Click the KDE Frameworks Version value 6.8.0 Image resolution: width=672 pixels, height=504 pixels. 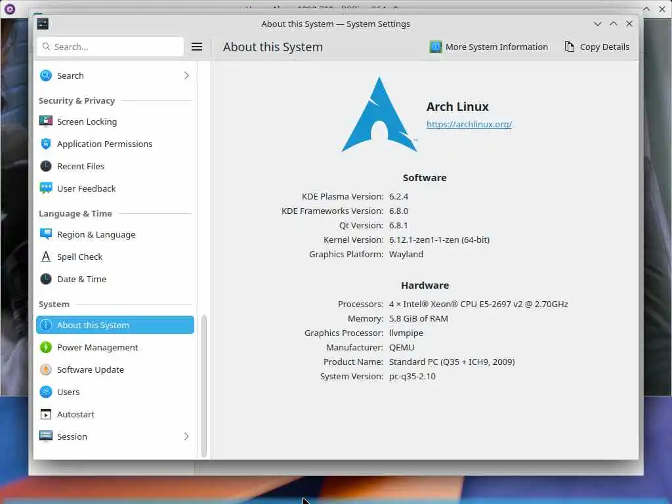398,211
